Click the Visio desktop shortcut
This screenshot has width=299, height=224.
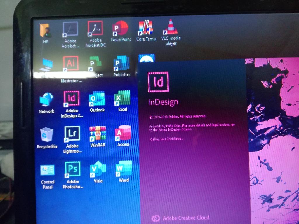click(98, 170)
